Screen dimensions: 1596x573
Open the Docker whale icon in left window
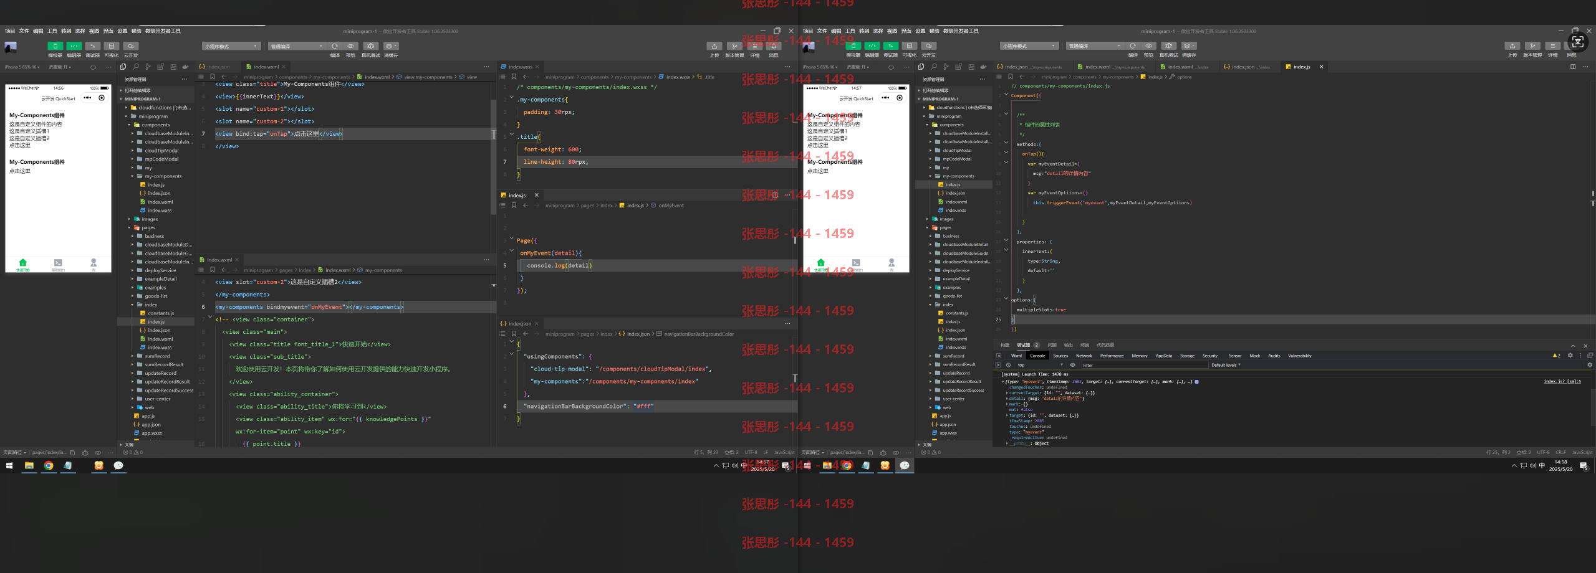(x=185, y=67)
